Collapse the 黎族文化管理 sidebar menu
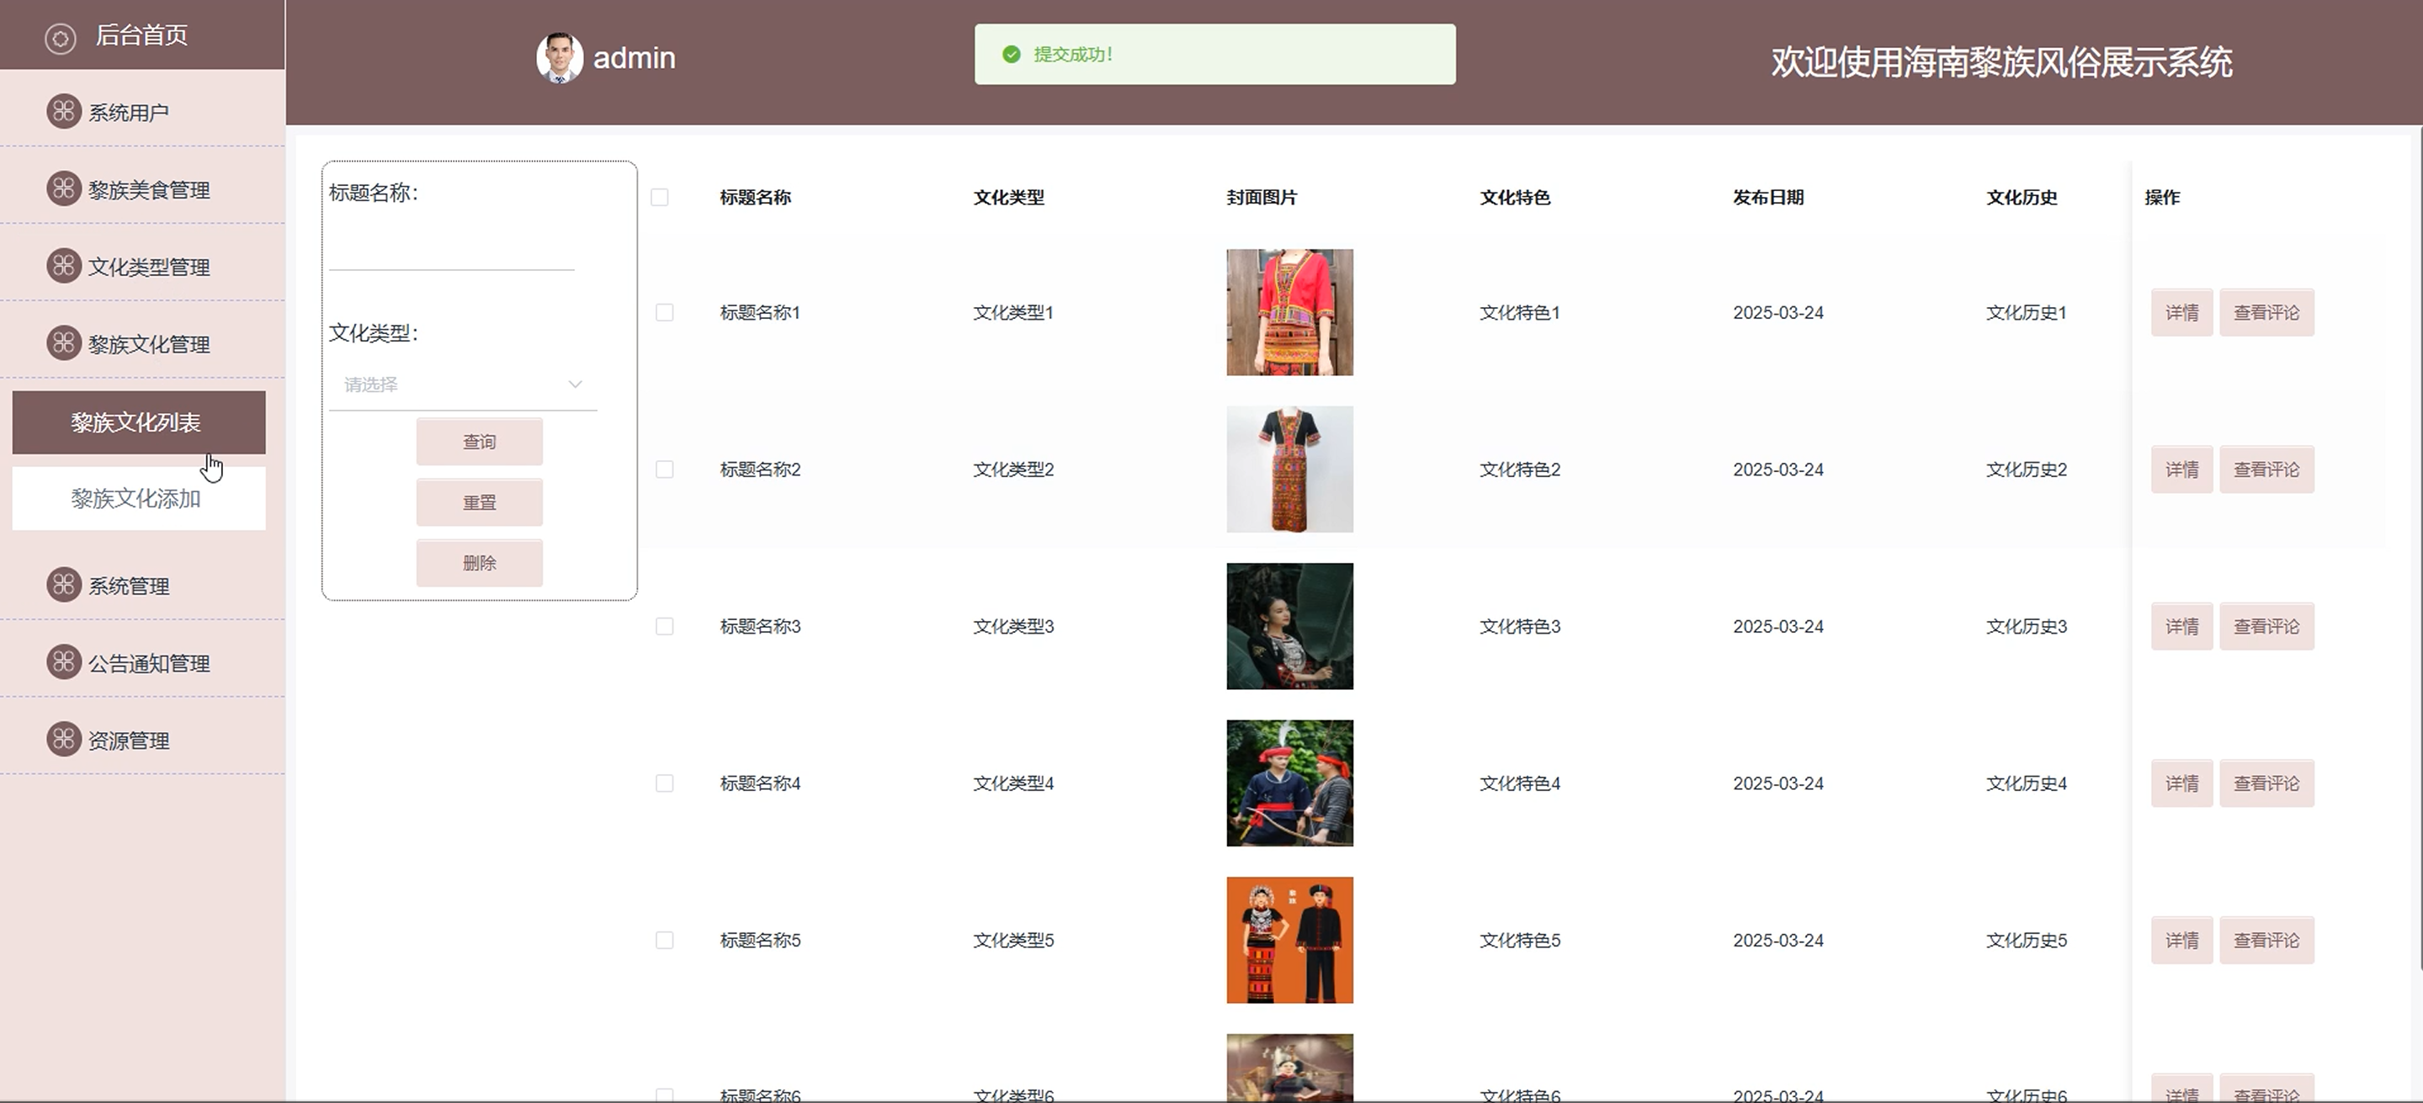 [x=147, y=344]
